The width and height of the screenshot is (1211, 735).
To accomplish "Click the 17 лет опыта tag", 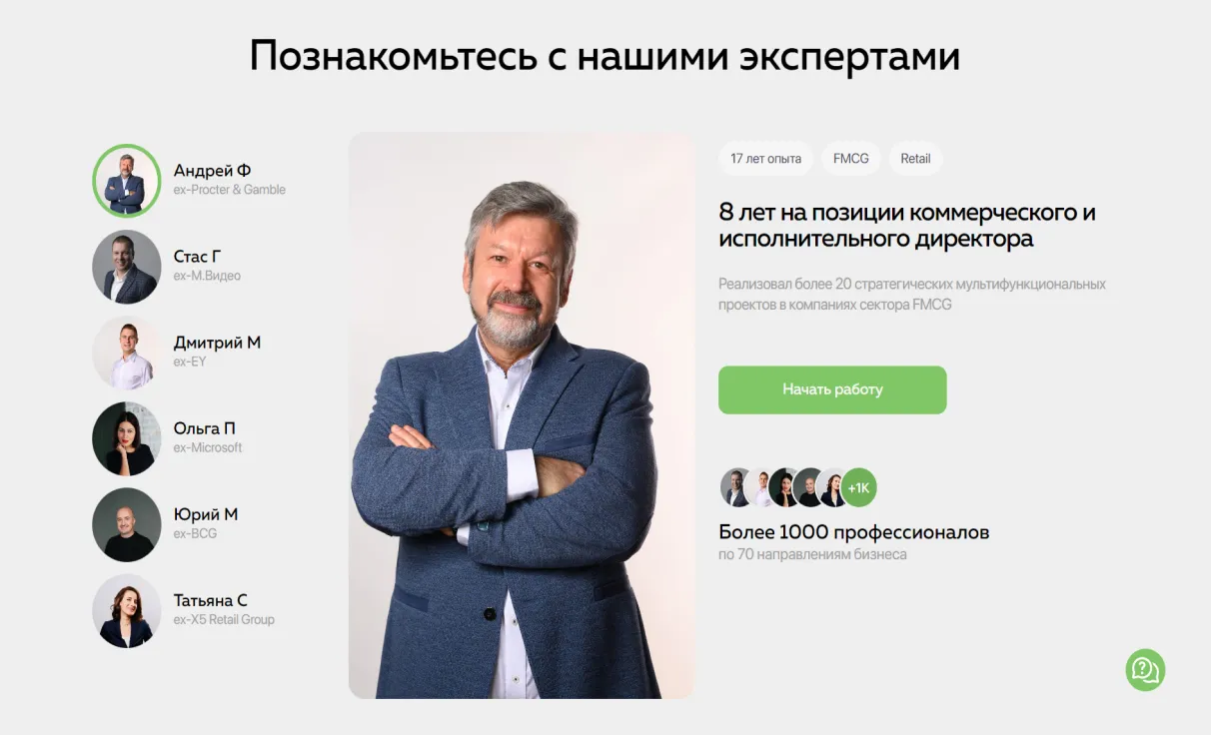I will (x=765, y=159).
